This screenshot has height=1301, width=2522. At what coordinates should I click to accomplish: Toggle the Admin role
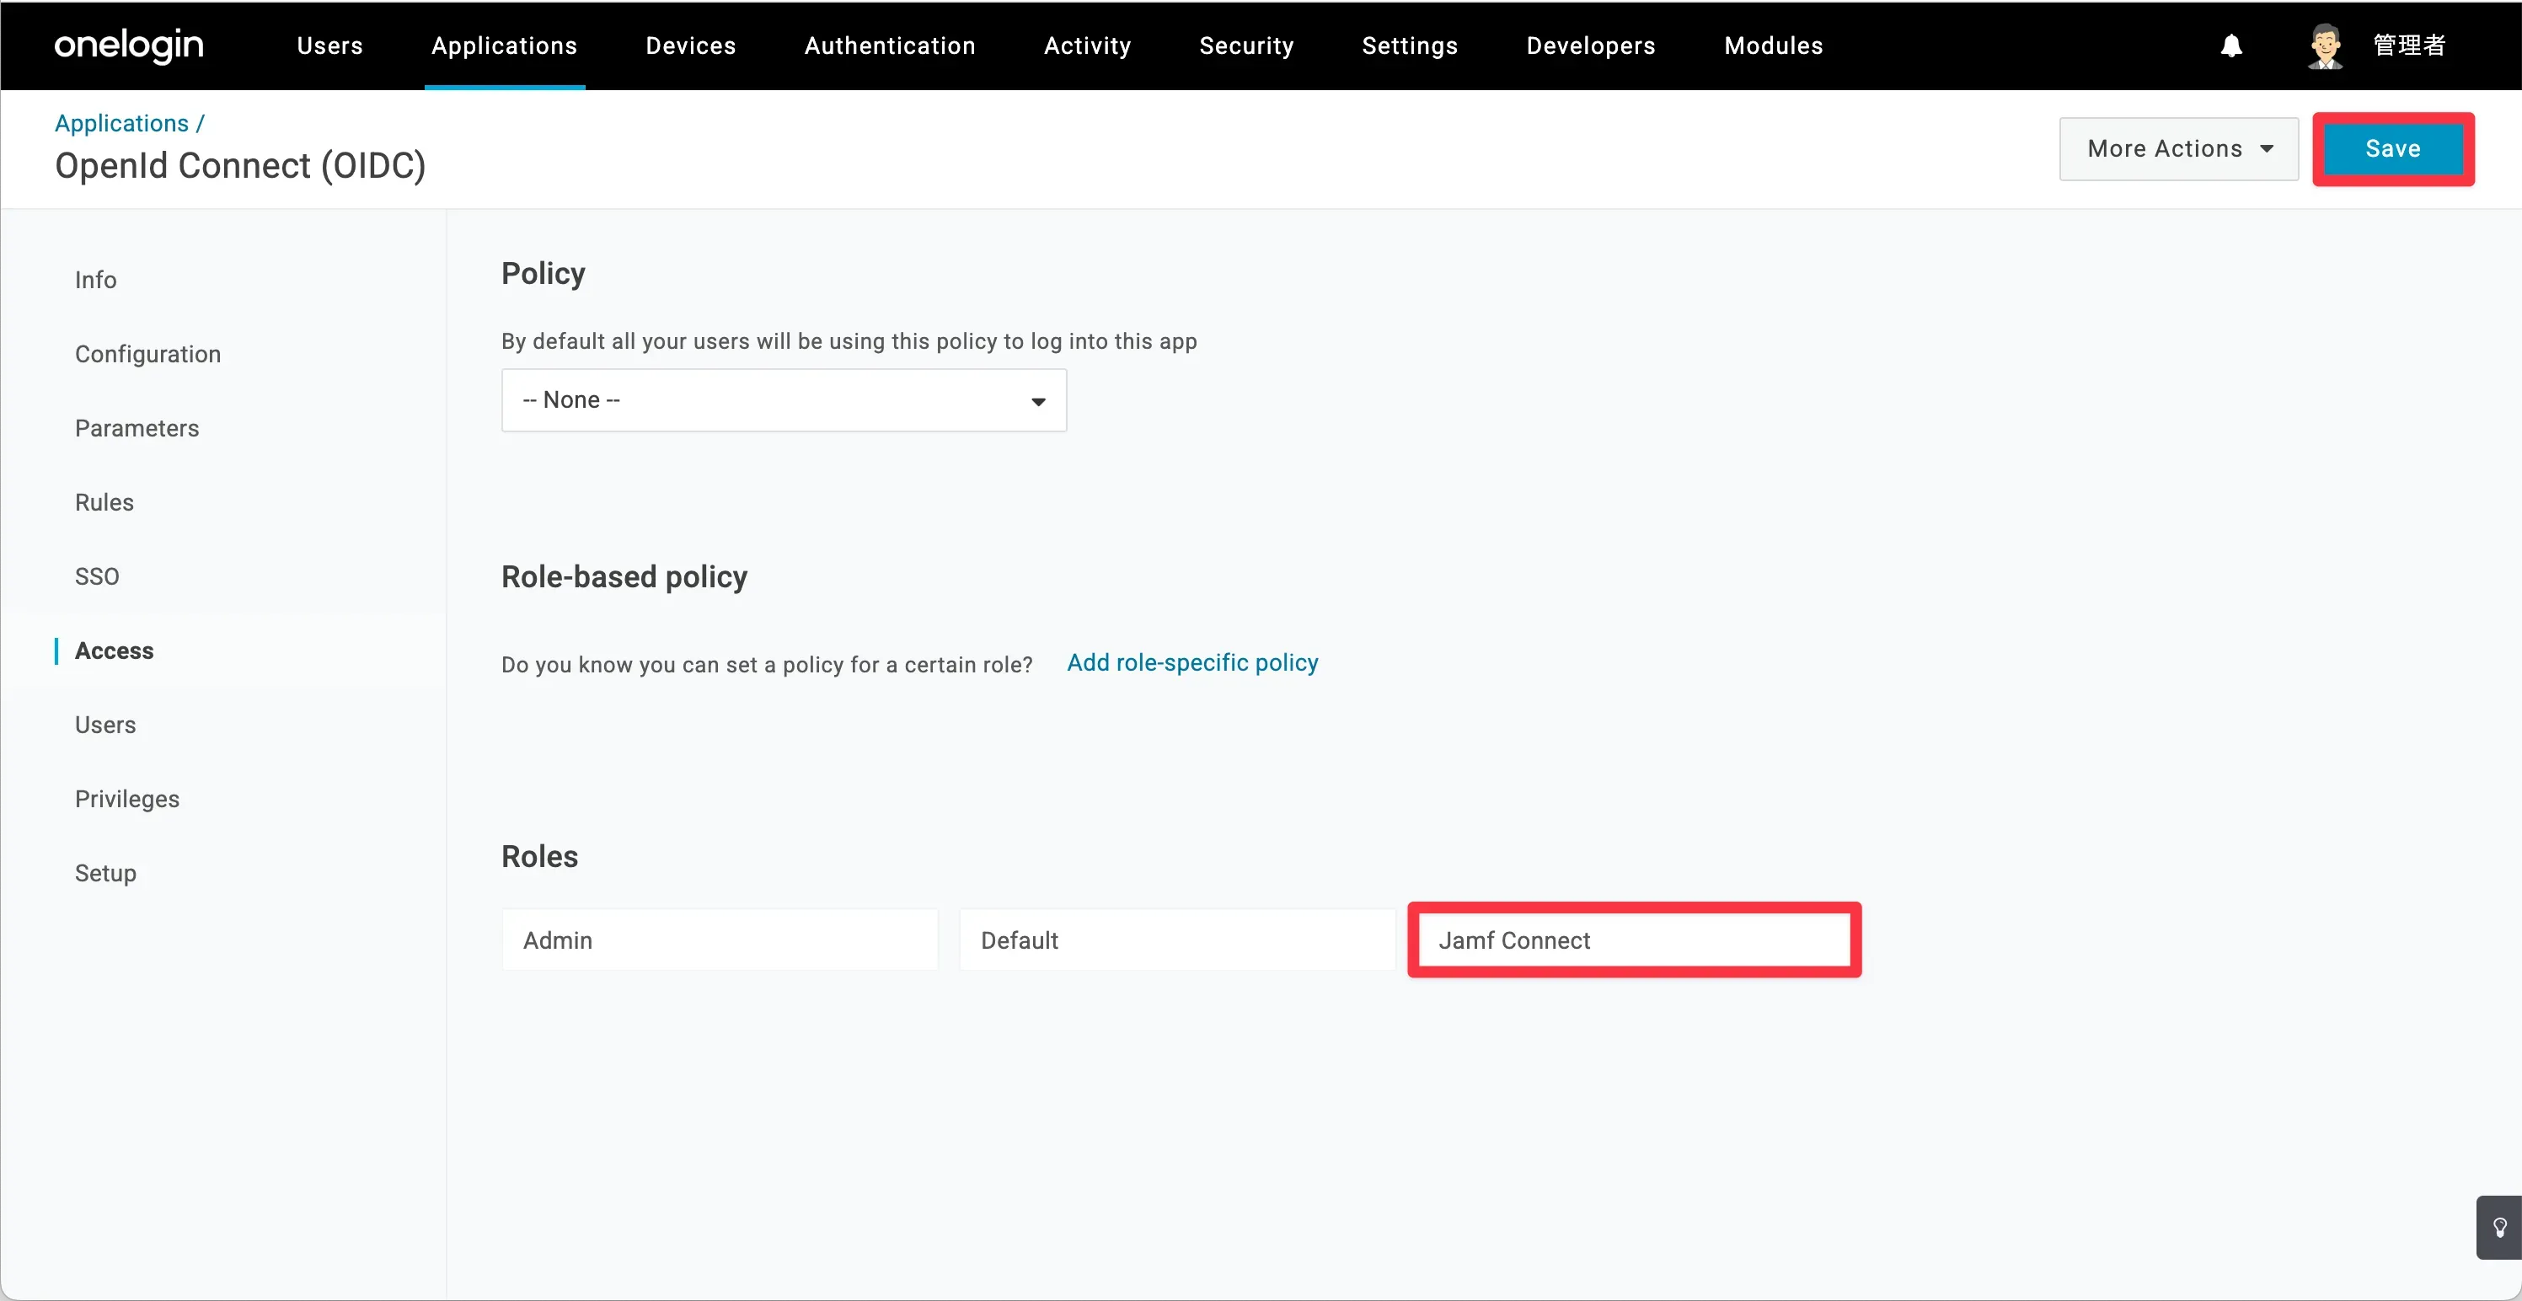[720, 940]
